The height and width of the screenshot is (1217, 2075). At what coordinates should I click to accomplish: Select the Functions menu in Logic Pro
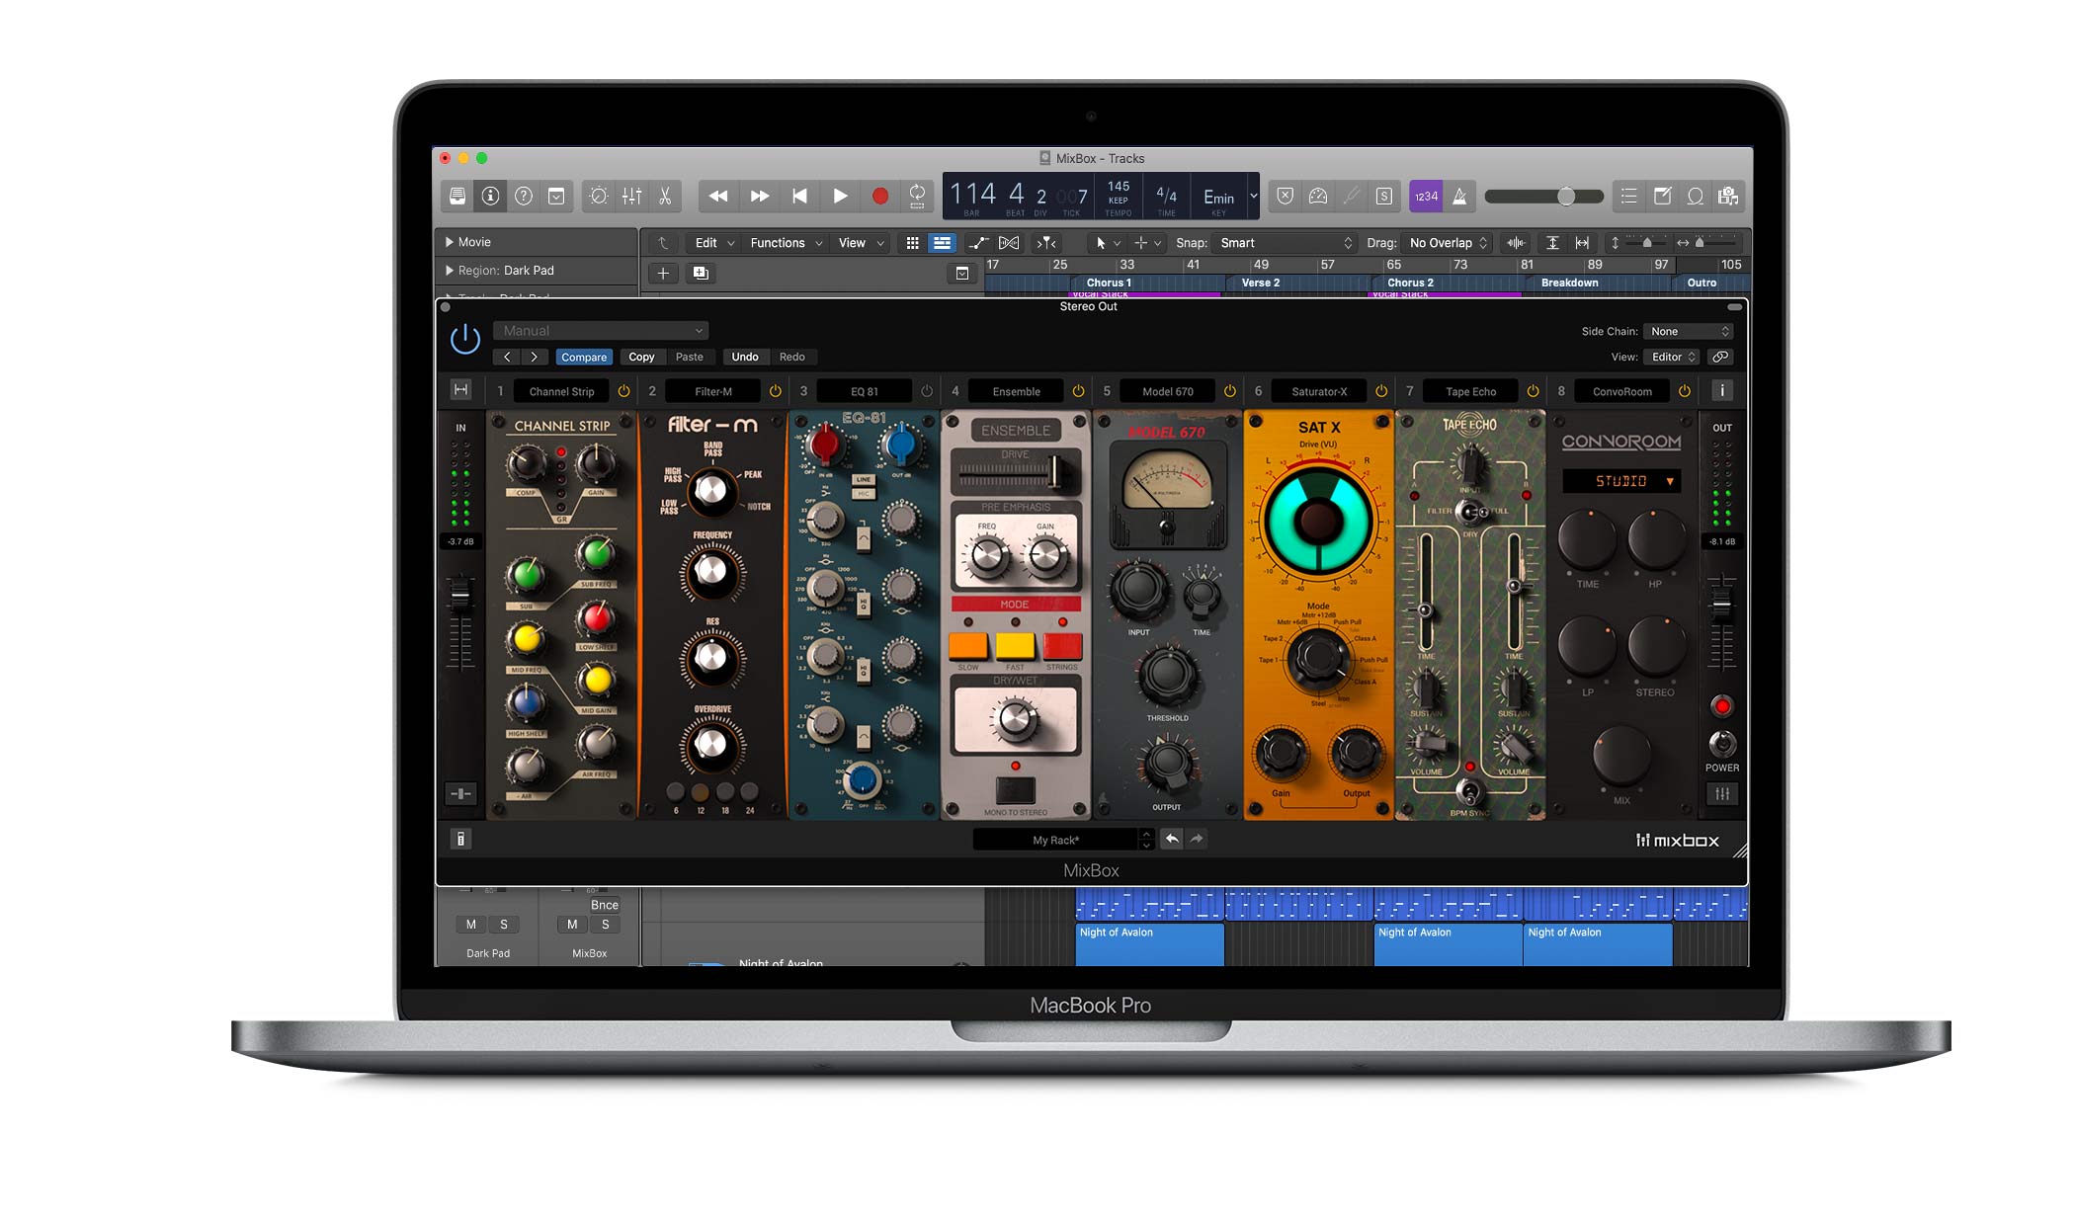pyautogui.click(x=779, y=242)
